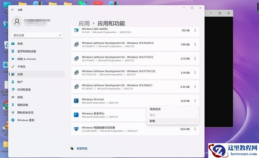259x158 pixels.
Task: Open more options for Windows SDK AddOn
Action: pyautogui.click(x=195, y=30)
